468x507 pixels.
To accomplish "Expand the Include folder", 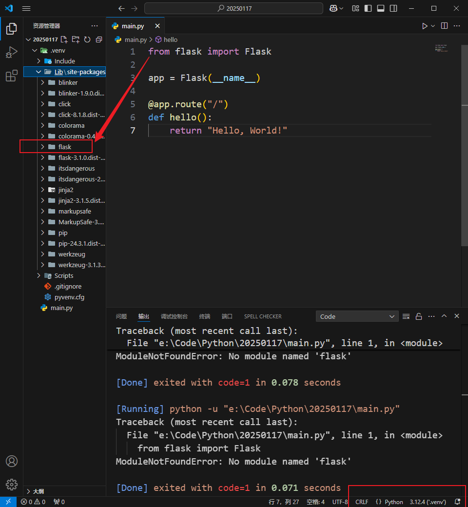I will [39, 61].
